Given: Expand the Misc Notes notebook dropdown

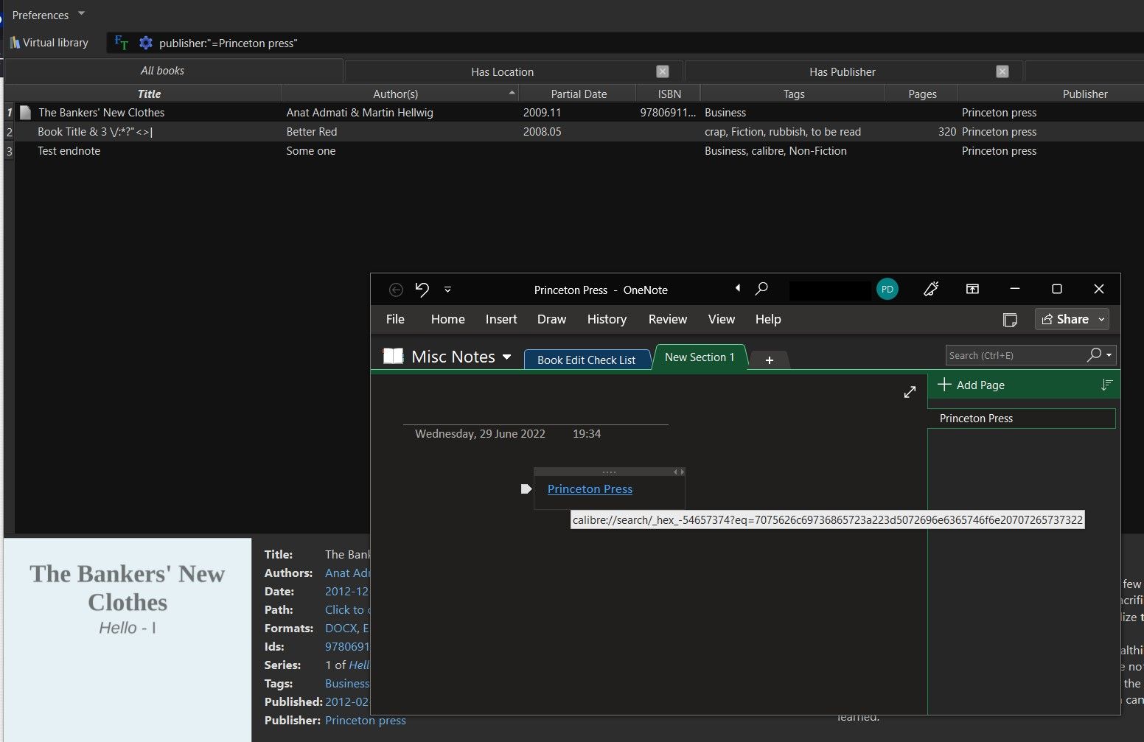Looking at the screenshot, I should 507,357.
